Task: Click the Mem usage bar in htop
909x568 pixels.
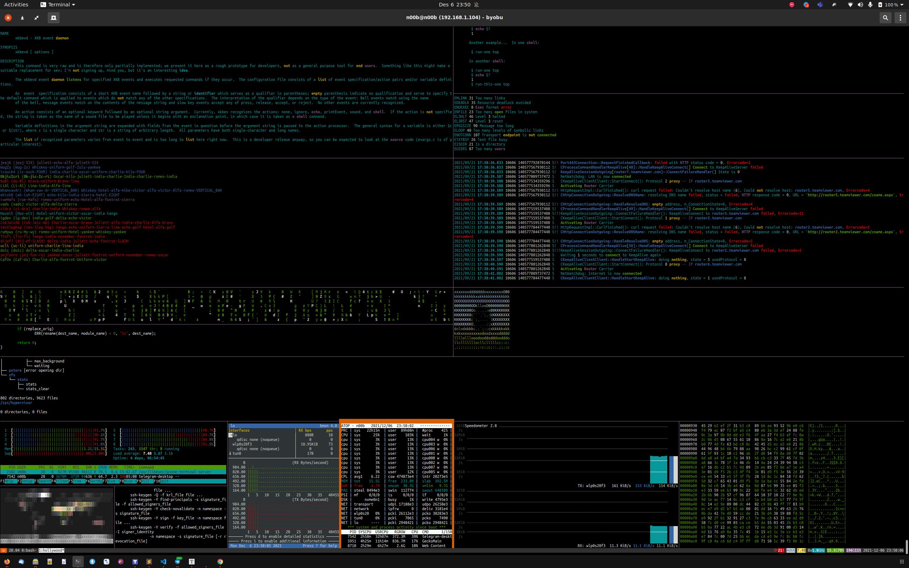Action: click(56, 448)
